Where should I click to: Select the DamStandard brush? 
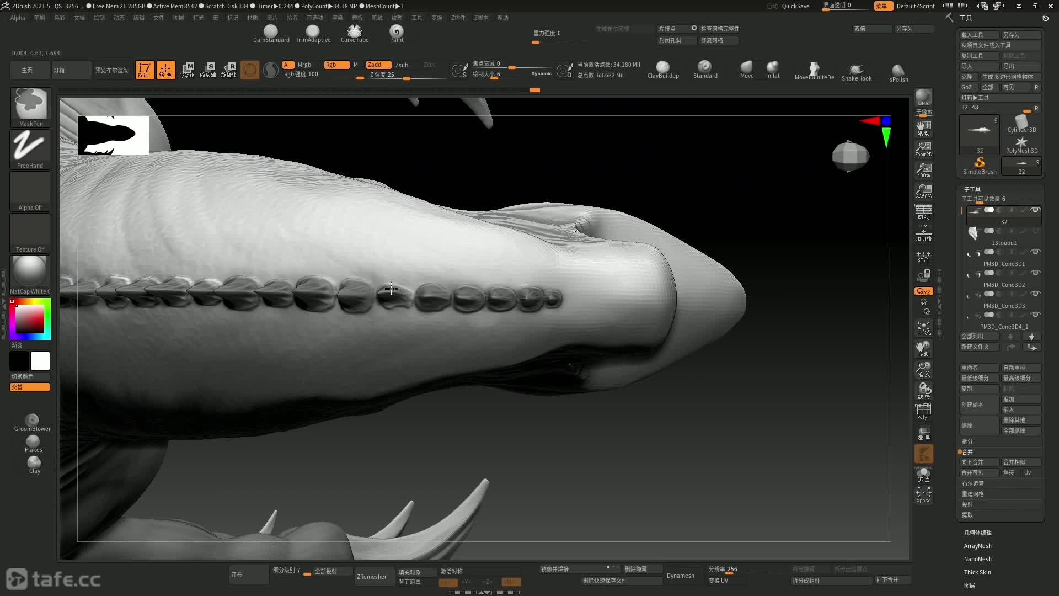point(271,34)
